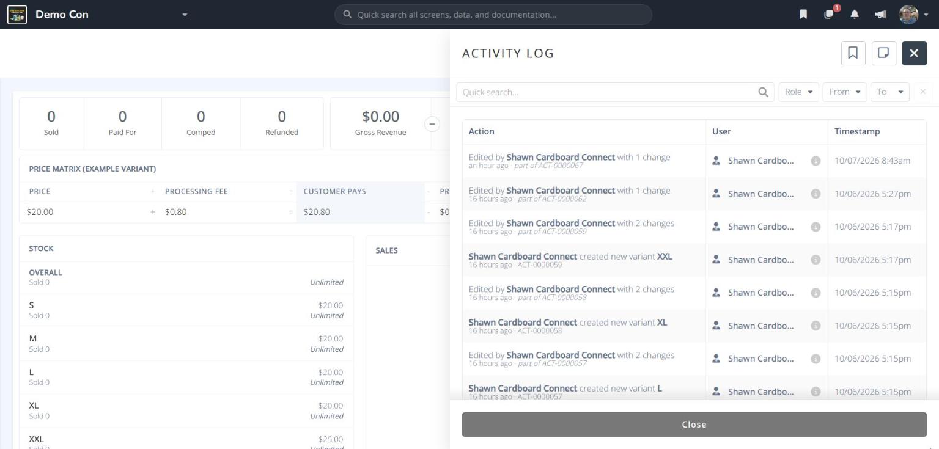The width and height of the screenshot is (939, 449).
Task: Add a note from Activity Log header
Action: [883, 53]
